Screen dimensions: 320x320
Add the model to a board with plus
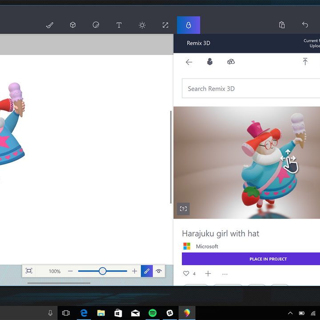point(208,273)
